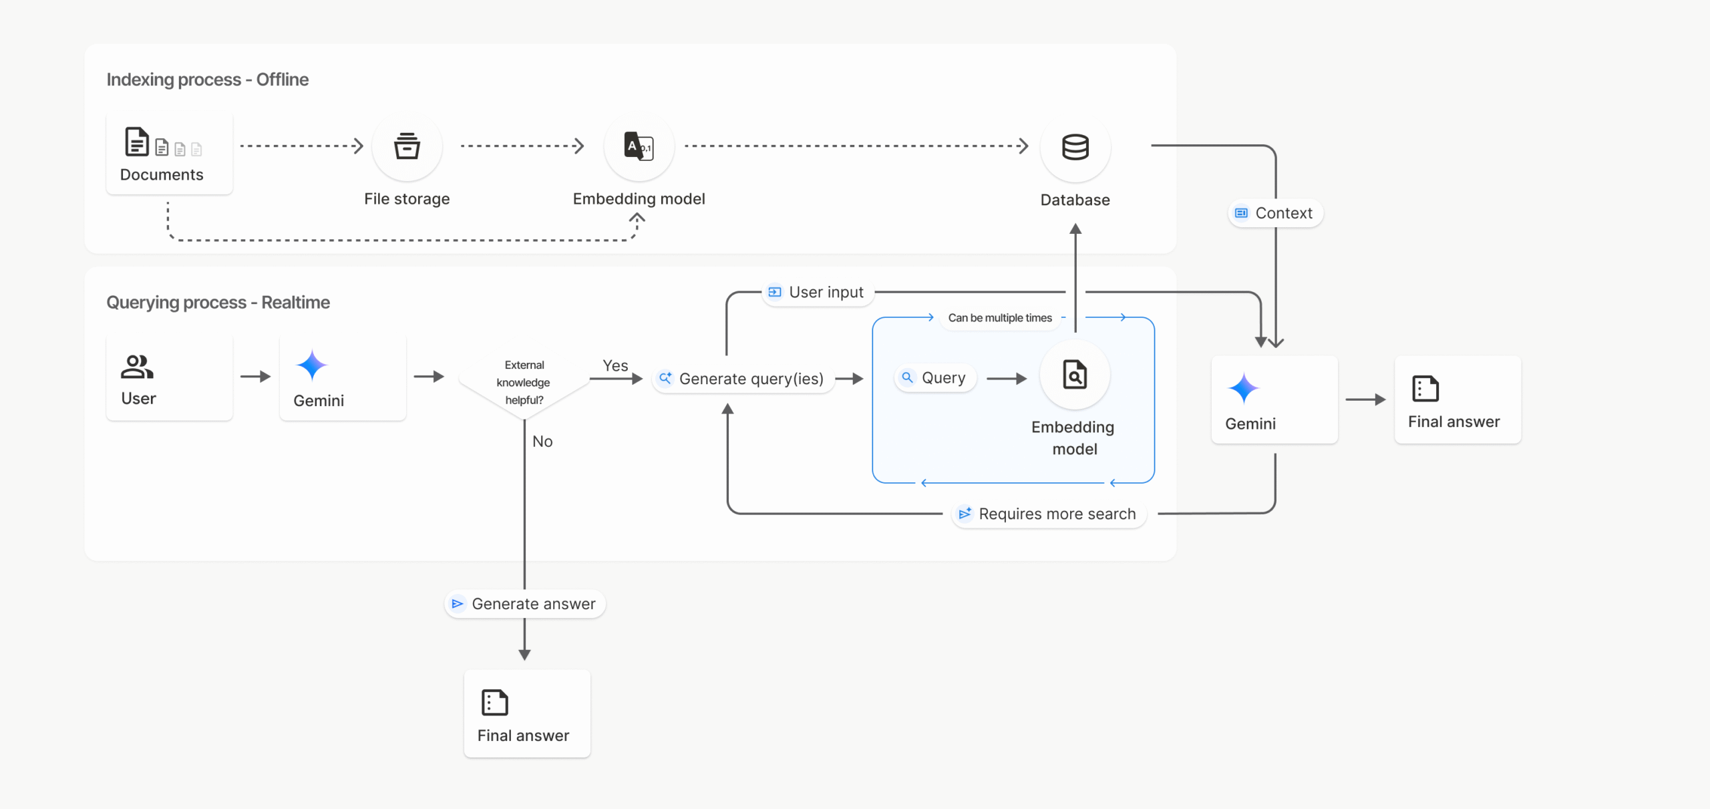This screenshot has height=809, width=1710.
Task: Click the 'Database' label
Action: (x=1075, y=200)
